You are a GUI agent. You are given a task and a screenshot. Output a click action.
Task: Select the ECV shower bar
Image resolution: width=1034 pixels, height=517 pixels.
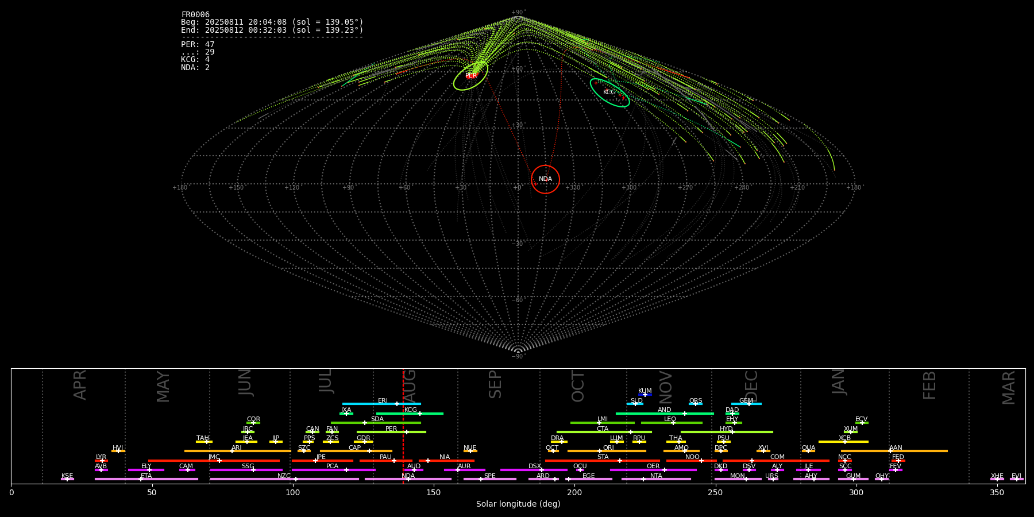click(x=862, y=423)
